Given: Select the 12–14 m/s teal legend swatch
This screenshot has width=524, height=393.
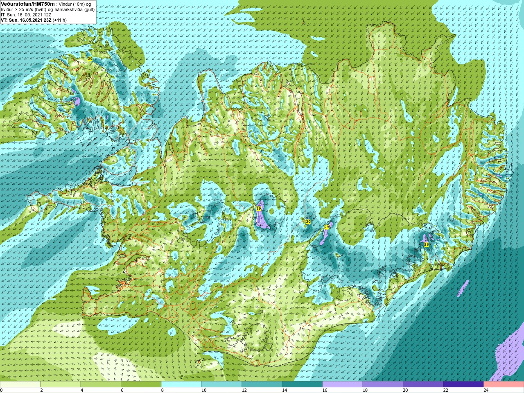Looking at the screenshot, I should [x=262, y=384].
